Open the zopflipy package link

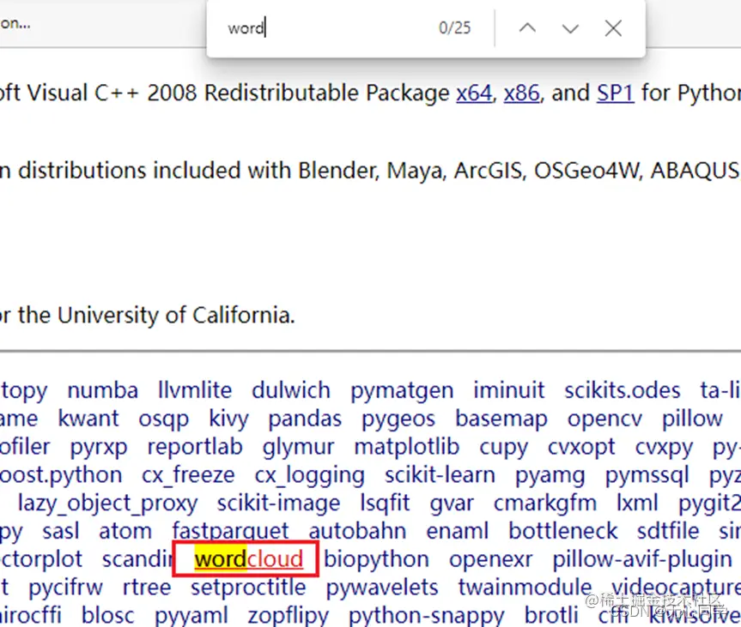(x=288, y=616)
